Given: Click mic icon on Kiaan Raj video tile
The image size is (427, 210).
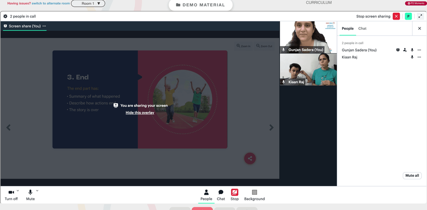Looking at the screenshot, I should pos(284,82).
